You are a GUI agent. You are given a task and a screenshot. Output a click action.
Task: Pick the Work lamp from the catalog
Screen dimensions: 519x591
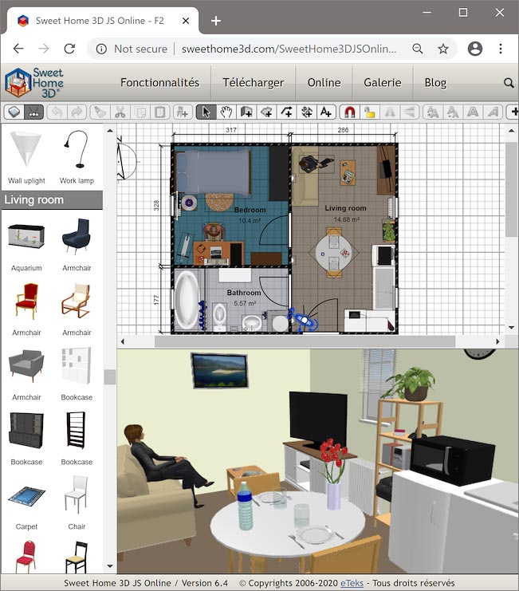(77, 157)
